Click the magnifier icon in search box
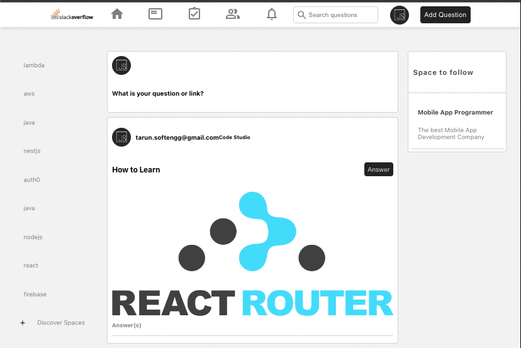The width and height of the screenshot is (521, 348). pyautogui.click(x=301, y=15)
